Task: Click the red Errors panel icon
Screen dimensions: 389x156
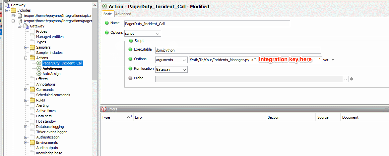Action: tap(104, 109)
